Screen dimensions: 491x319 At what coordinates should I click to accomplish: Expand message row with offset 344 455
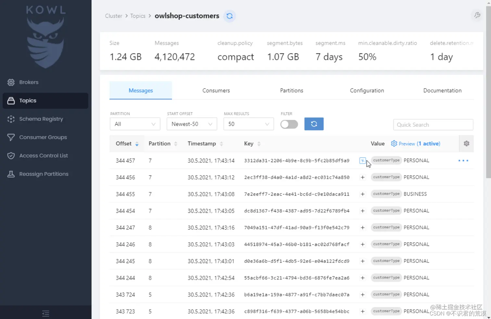[x=363, y=194]
